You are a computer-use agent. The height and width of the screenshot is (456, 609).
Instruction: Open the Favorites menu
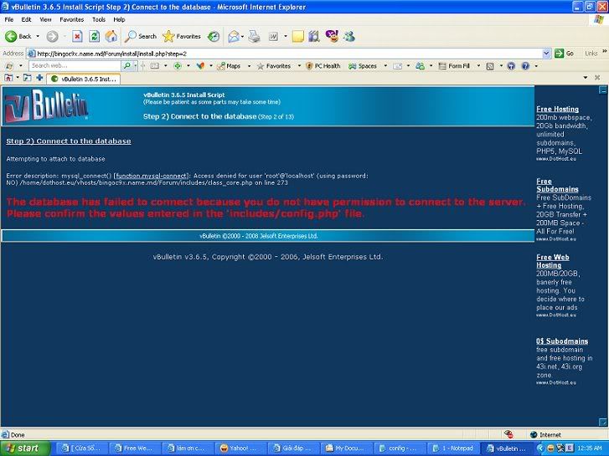[72, 19]
